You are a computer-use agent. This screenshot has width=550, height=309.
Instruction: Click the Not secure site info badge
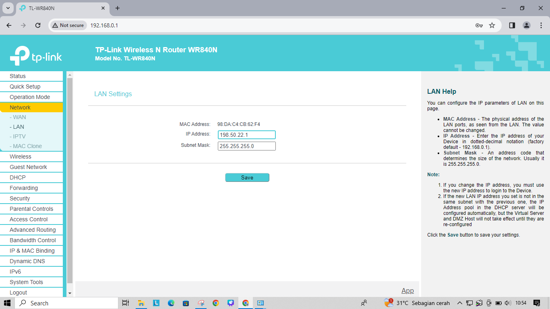pyautogui.click(x=68, y=25)
